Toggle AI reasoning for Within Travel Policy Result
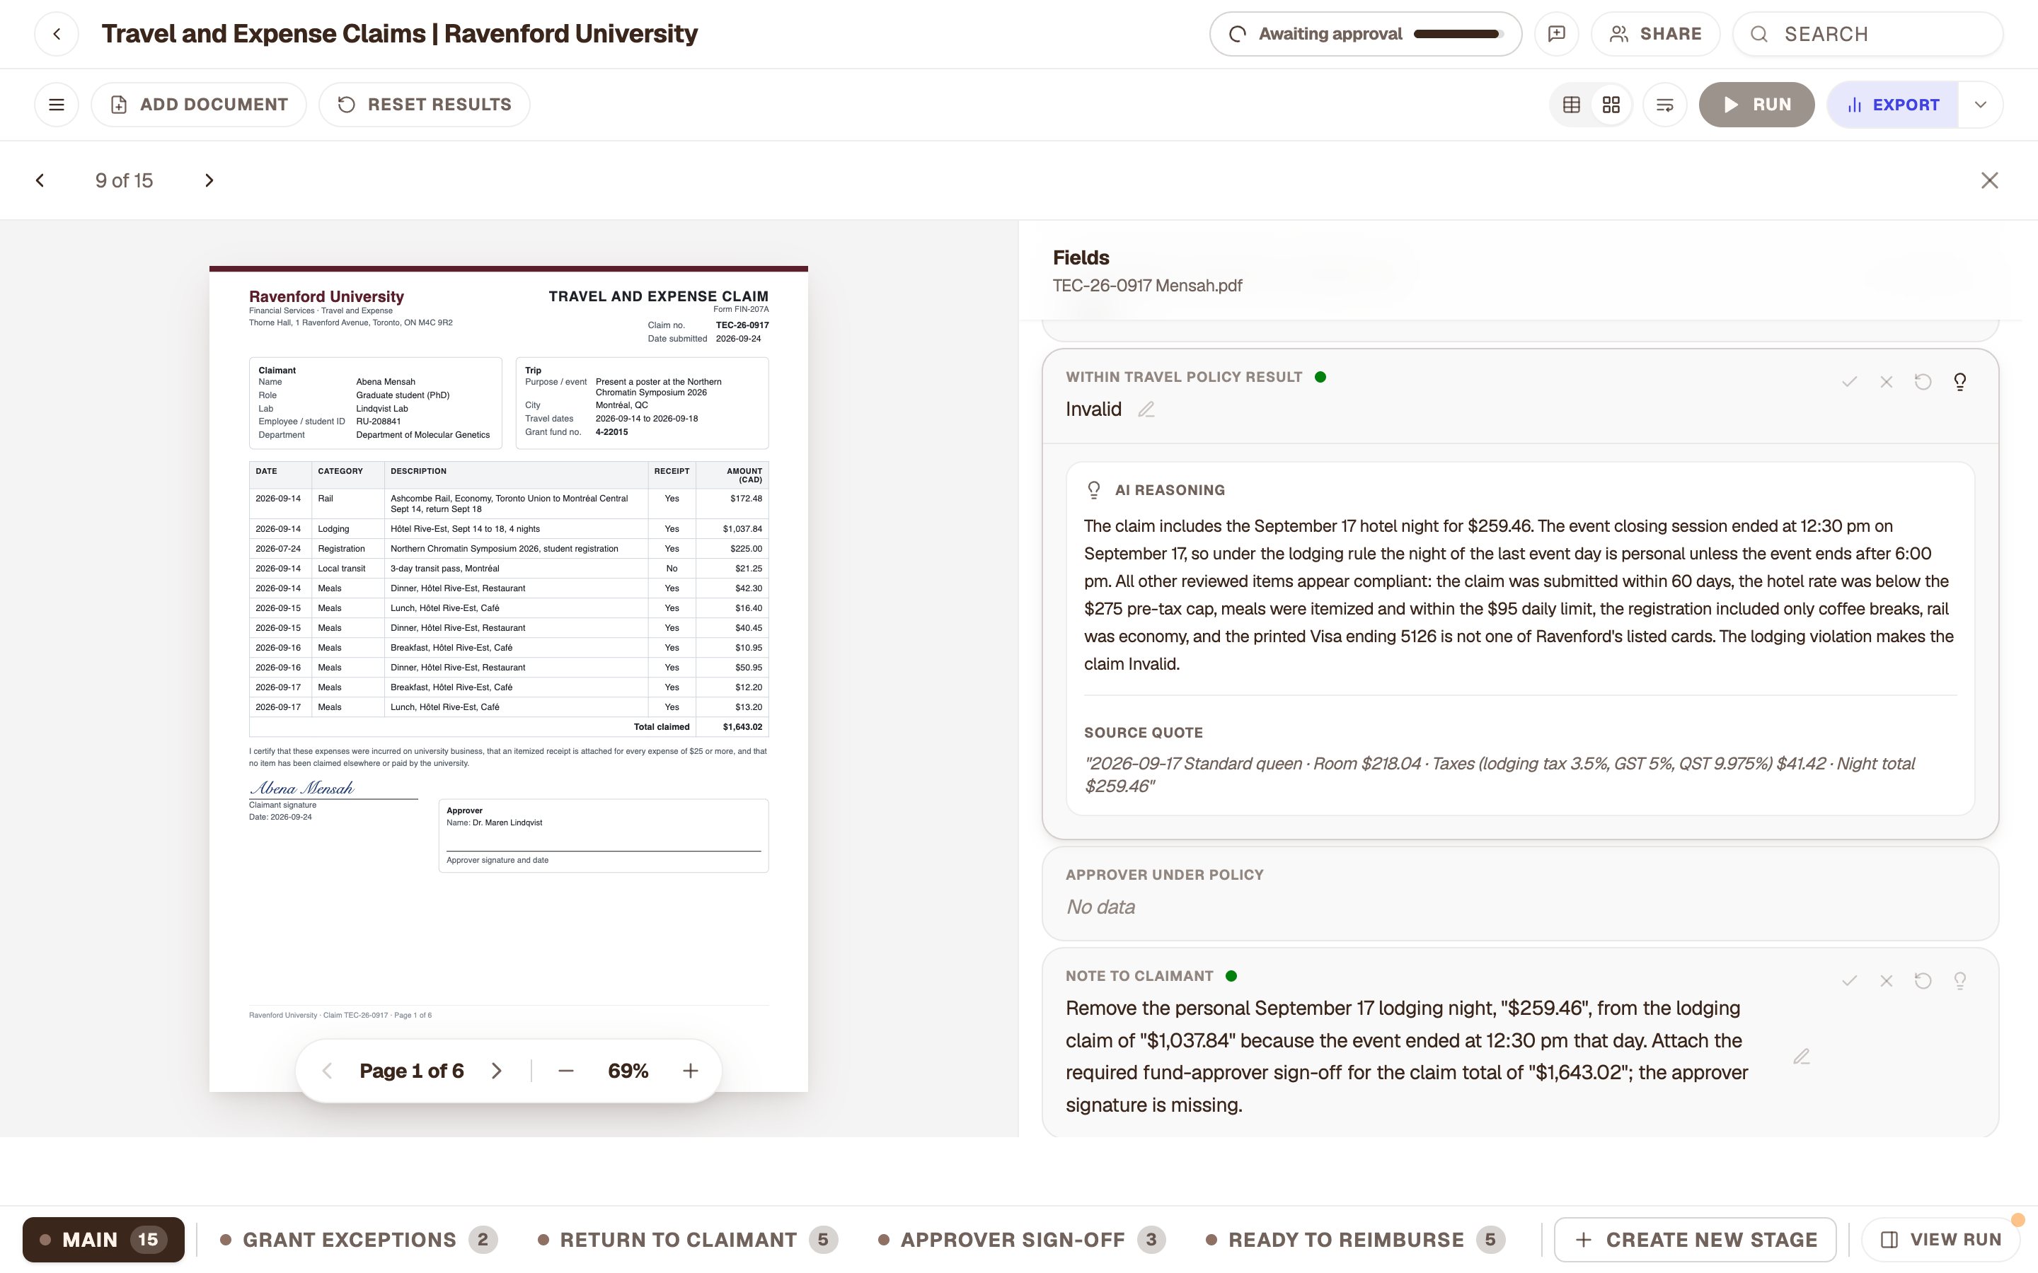Viewport: 2038px width, 1273px height. coord(1961,382)
